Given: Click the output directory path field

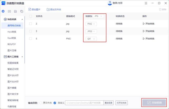Looking at the screenshot, I should 84,103.
